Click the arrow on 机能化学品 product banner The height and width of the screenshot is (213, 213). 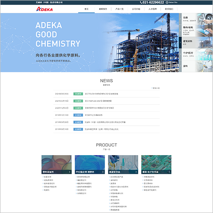point(136,172)
